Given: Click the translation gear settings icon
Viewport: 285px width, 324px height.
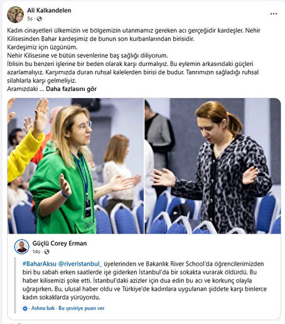Looking at the screenshot, I should click(x=25, y=308).
